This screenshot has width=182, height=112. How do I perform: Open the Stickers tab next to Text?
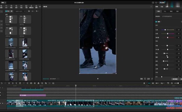[11, 6]
